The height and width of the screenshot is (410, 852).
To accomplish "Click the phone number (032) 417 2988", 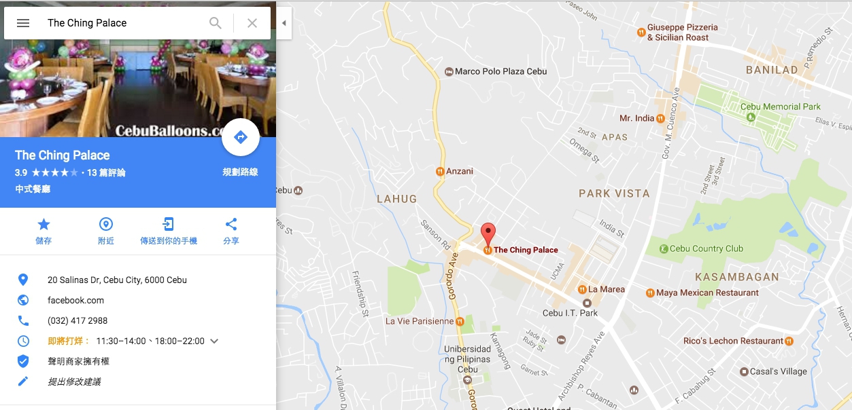I will [78, 320].
